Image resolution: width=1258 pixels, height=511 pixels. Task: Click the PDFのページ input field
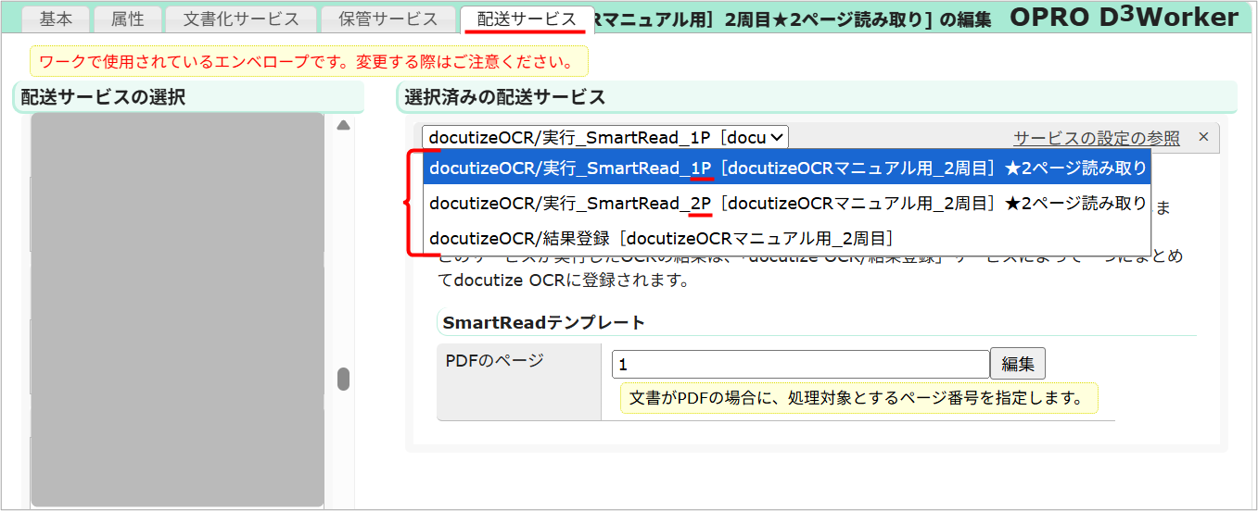point(801,364)
